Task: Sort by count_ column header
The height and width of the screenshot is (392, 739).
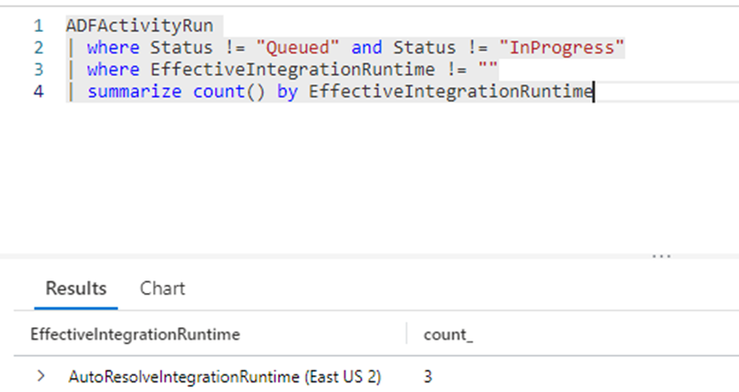Action: (x=448, y=334)
